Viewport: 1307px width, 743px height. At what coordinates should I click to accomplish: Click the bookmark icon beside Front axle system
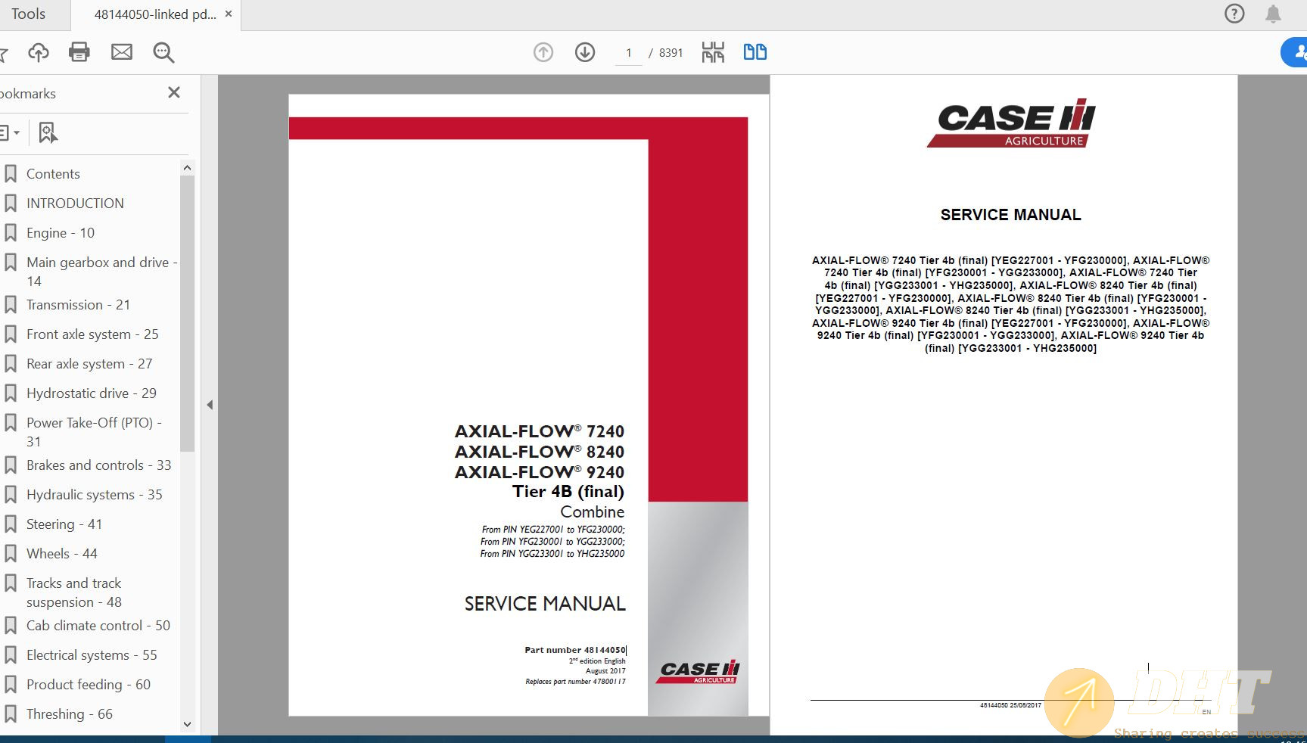click(x=11, y=334)
